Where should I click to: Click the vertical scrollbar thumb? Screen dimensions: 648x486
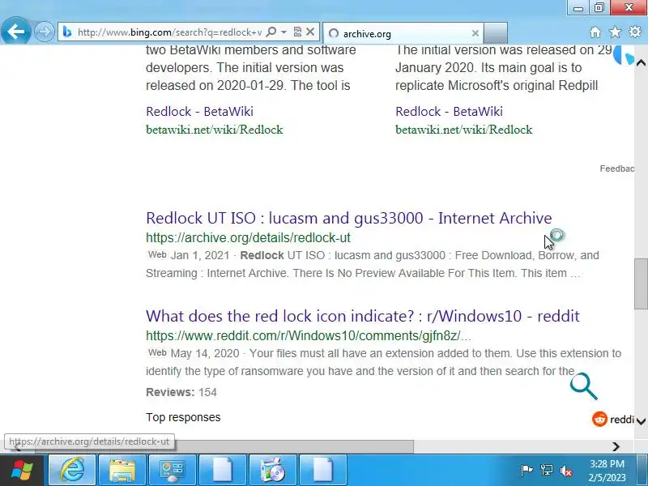641,284
